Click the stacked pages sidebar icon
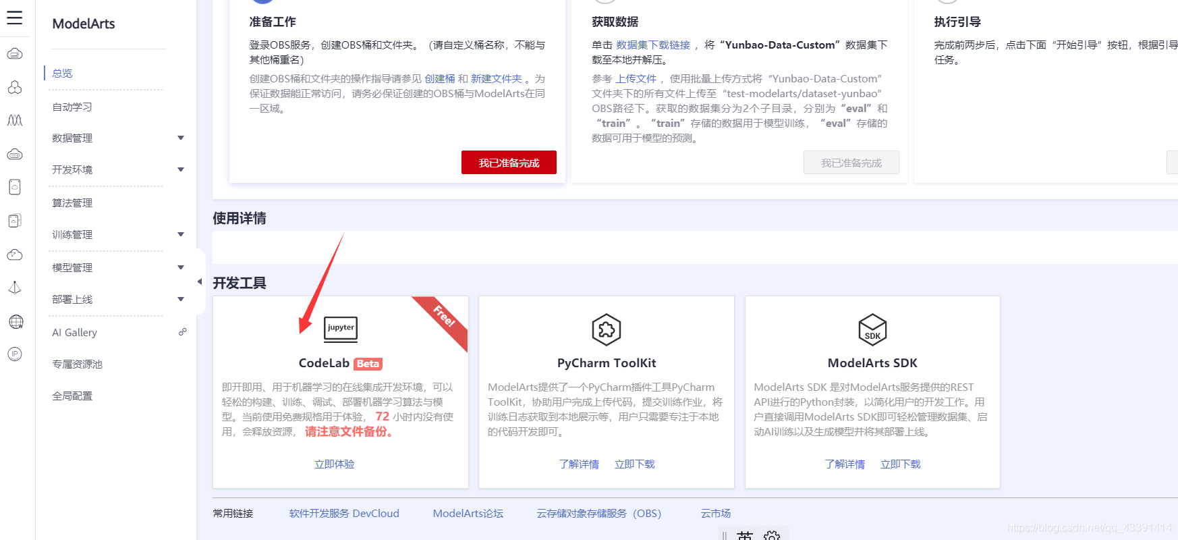This screenshot has height=540, width=1178. (x=15, y=221)
